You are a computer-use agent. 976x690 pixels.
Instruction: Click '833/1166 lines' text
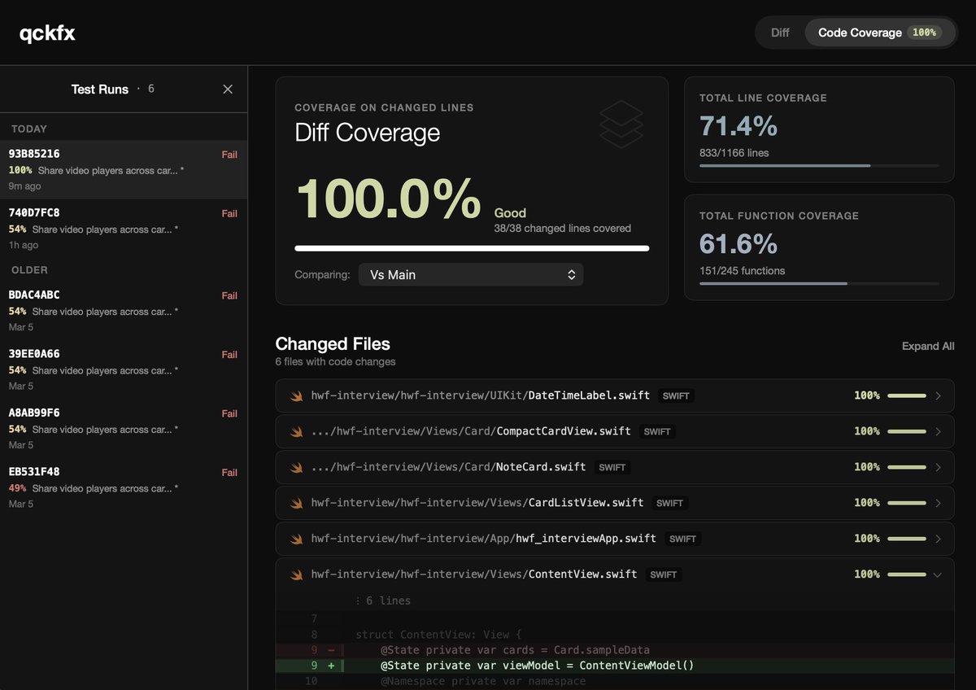[734, 153]
